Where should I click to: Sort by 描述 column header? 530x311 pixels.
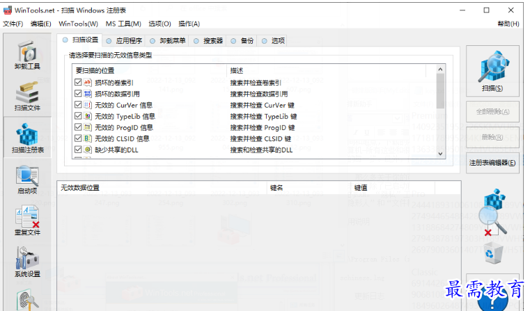coord(326,70)
